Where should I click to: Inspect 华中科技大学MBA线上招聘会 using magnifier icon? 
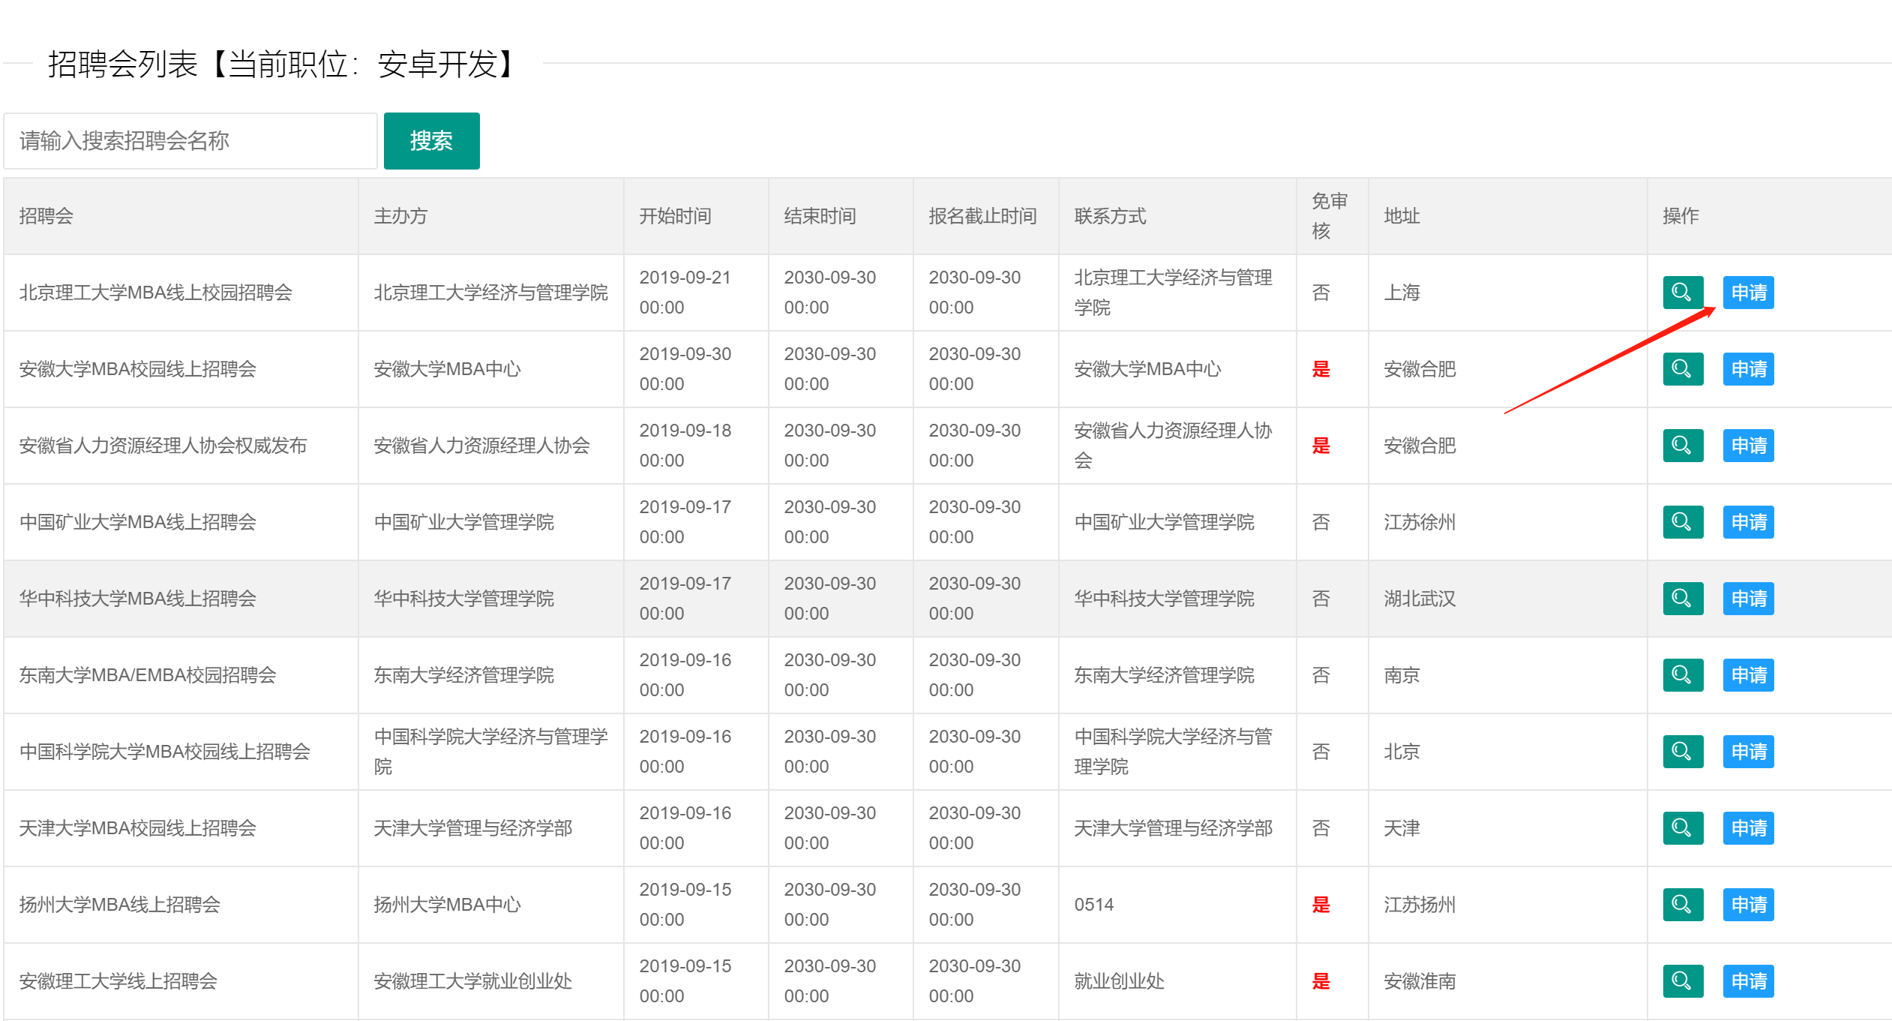point(1683,599)
